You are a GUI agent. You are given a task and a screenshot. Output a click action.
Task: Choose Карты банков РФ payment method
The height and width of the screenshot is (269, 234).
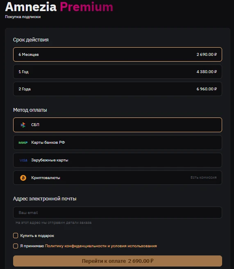[118, 143]
